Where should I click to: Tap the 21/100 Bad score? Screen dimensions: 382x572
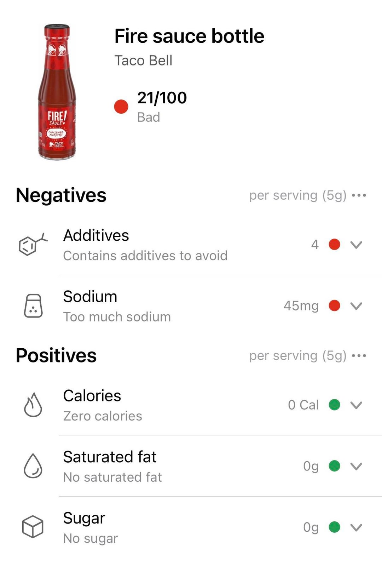162,106
